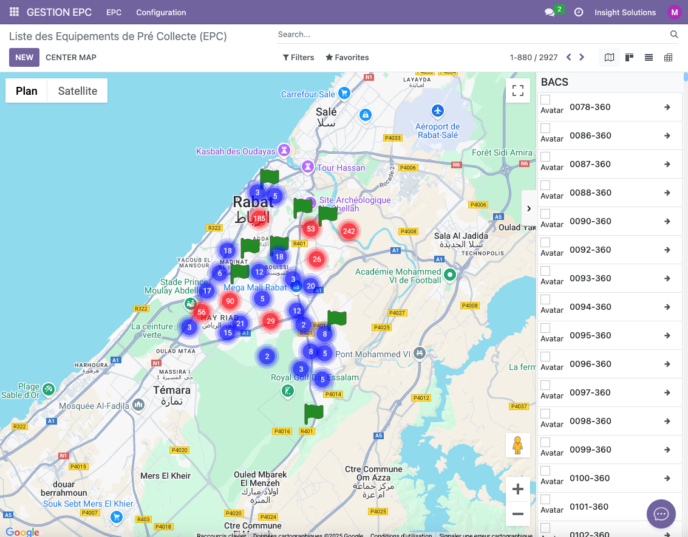Expand the Favorites dropdown

pos(347,58)
